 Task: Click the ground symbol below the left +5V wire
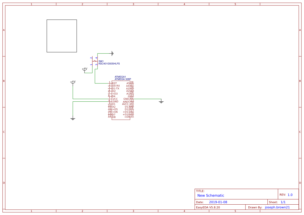73,118
